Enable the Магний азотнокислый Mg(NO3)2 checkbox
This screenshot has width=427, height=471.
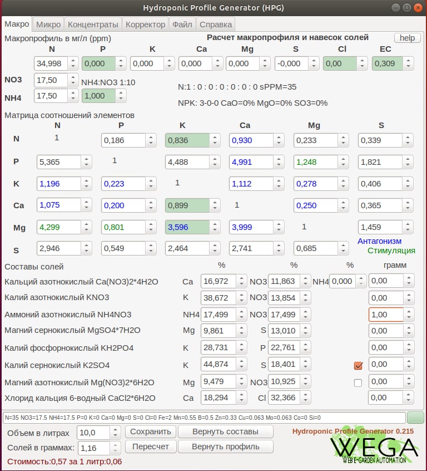point(358,382)
